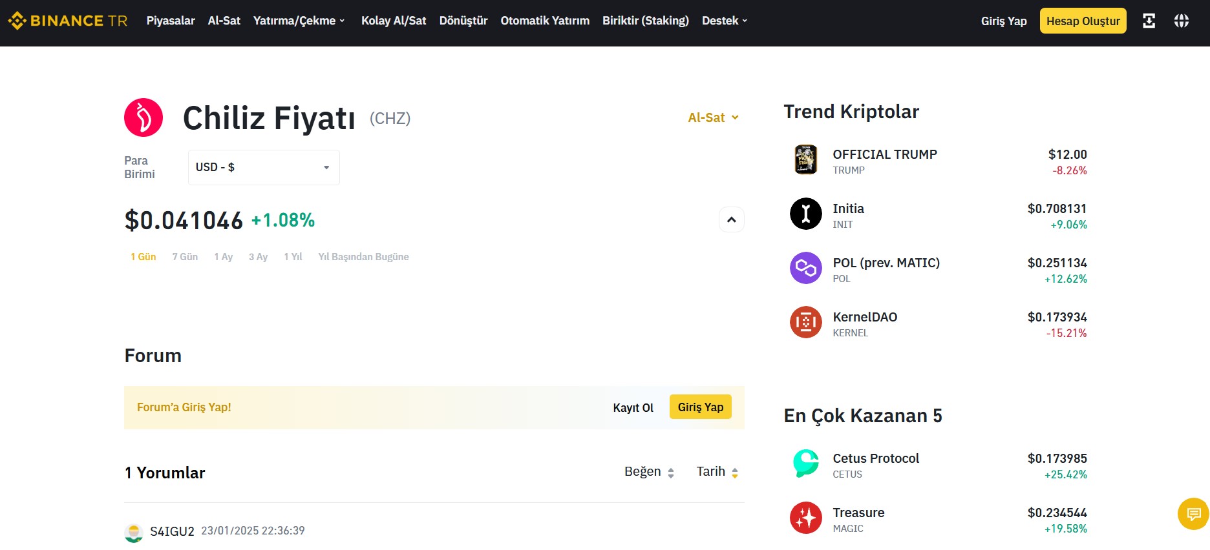
Task: Click the Forum'a Giriş Yap! text
Action: click(184, 407)
